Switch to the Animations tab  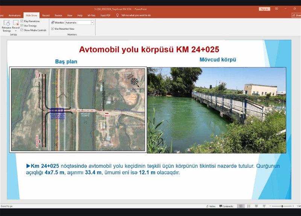(15, 15)
